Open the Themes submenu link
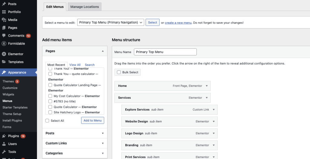Screen dimensions: 310x159 [8, 81]
